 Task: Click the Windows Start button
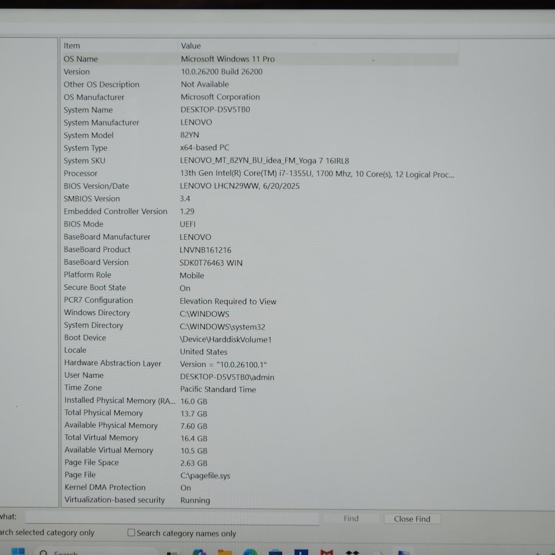tap(18, 551)
